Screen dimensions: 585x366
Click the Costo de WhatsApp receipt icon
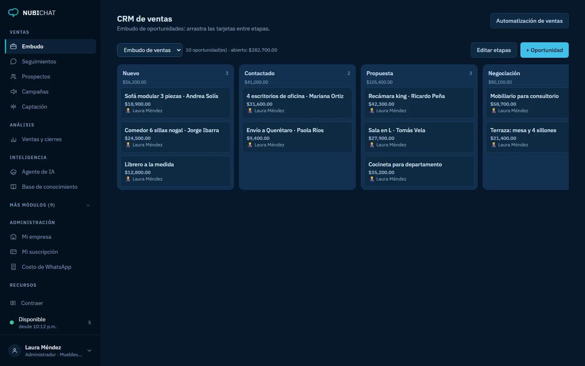[x=13, y=267]
